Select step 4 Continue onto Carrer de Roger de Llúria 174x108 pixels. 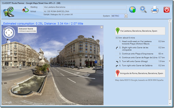[x=140, y=58]
